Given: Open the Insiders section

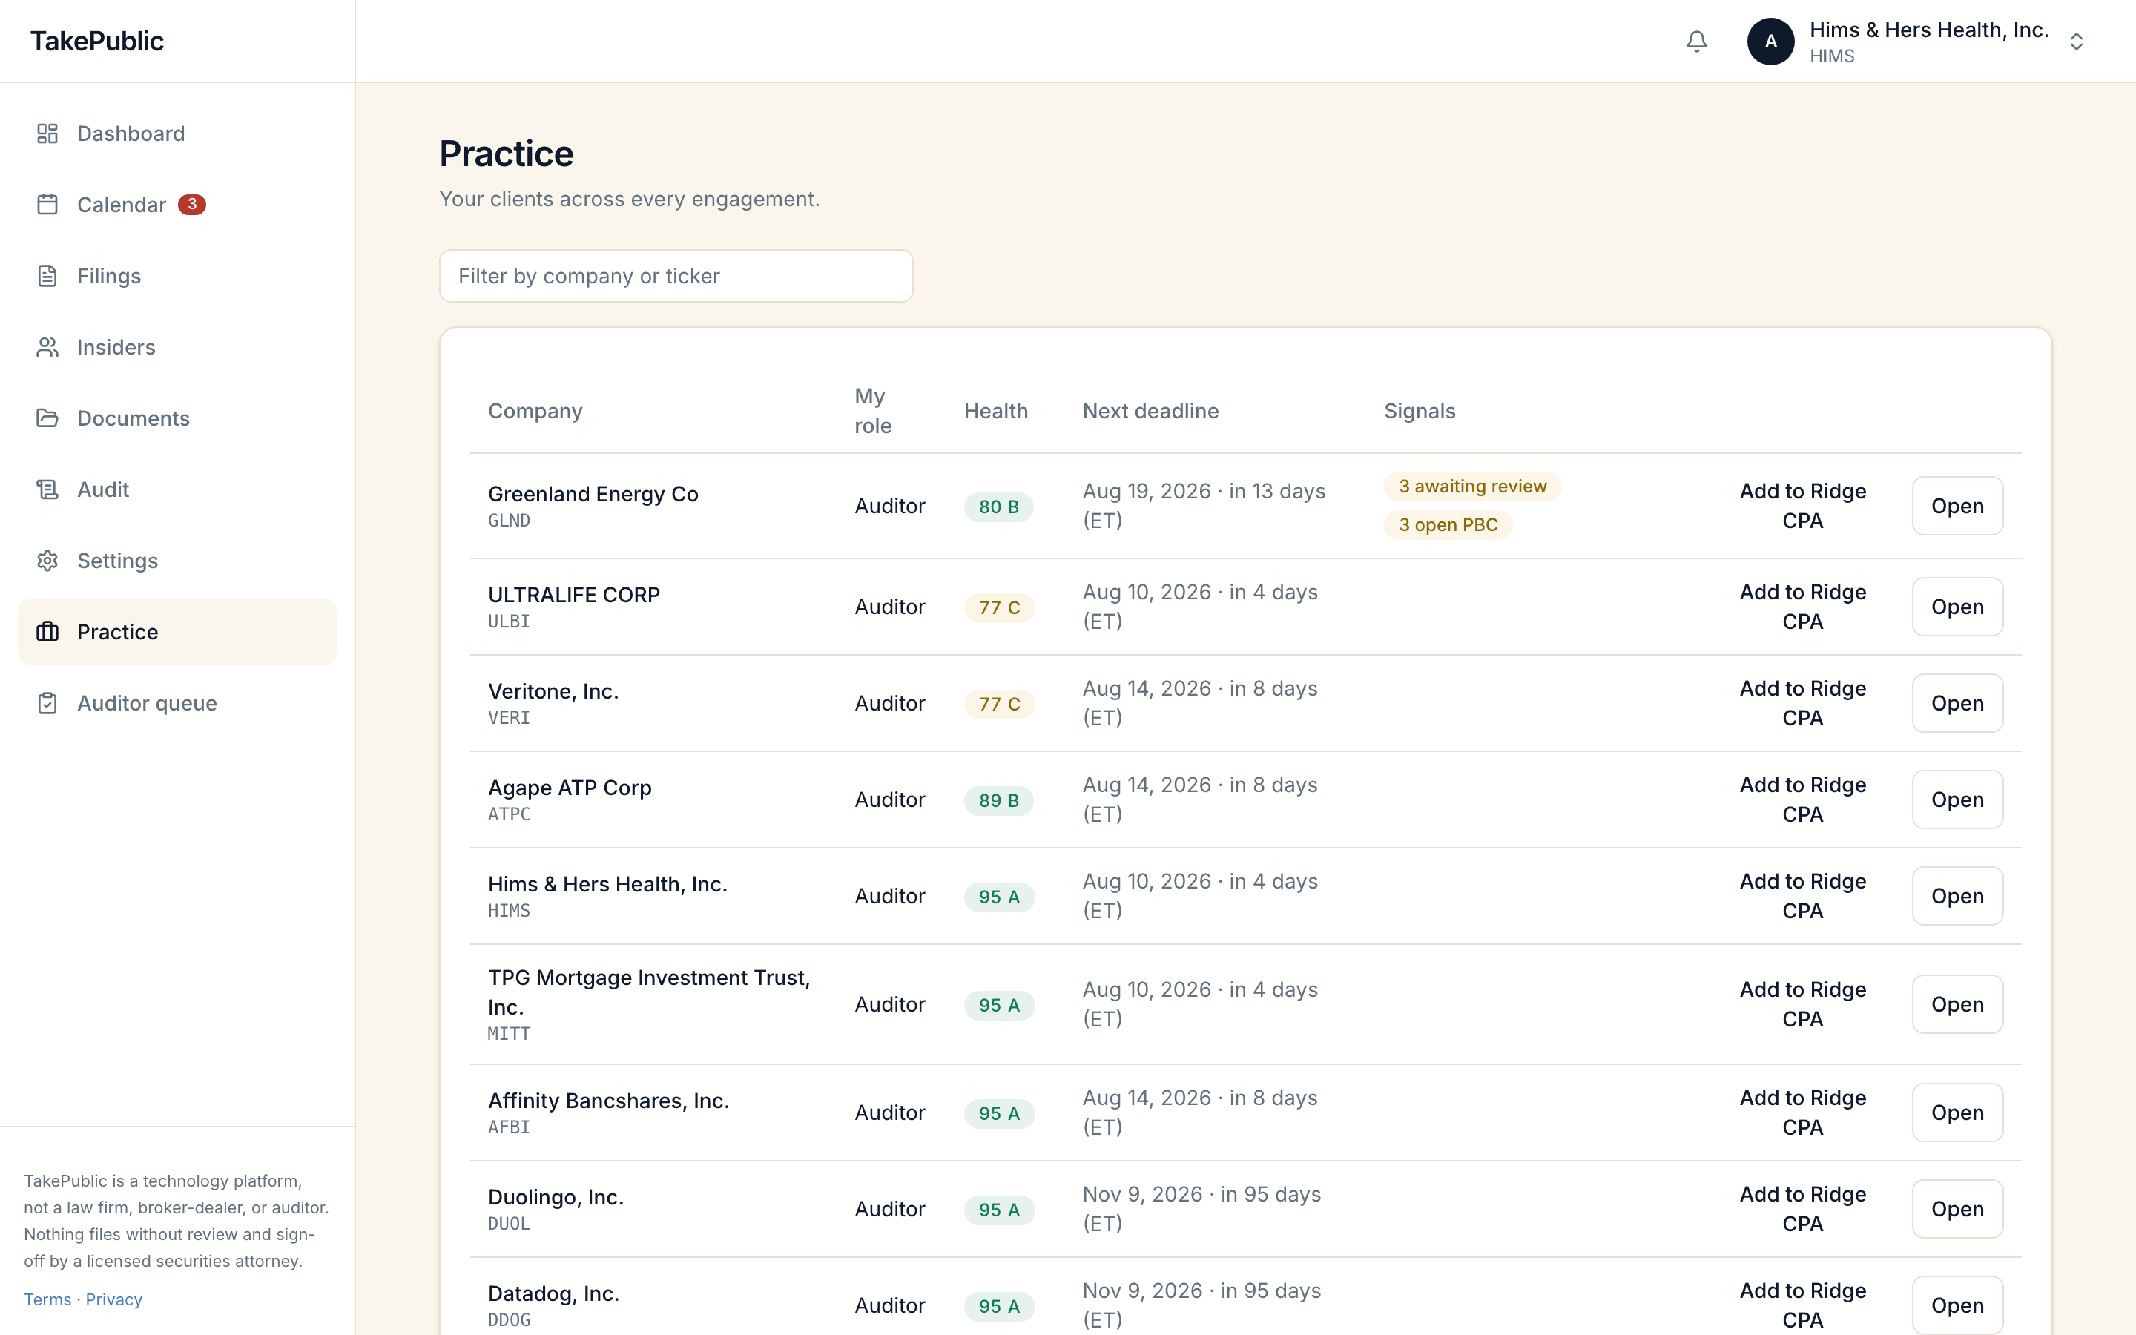Looking at the screenshot, I should point(177,347).
